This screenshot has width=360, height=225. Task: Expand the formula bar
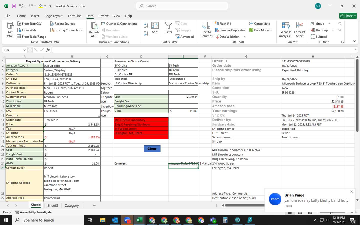tap(355, 49)
